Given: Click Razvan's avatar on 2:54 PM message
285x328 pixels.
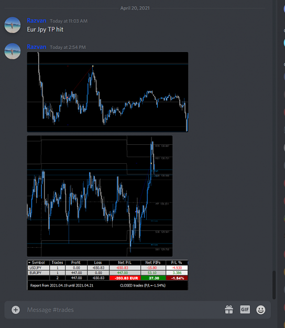Looking at the screenshot, I should click(13, 51).
